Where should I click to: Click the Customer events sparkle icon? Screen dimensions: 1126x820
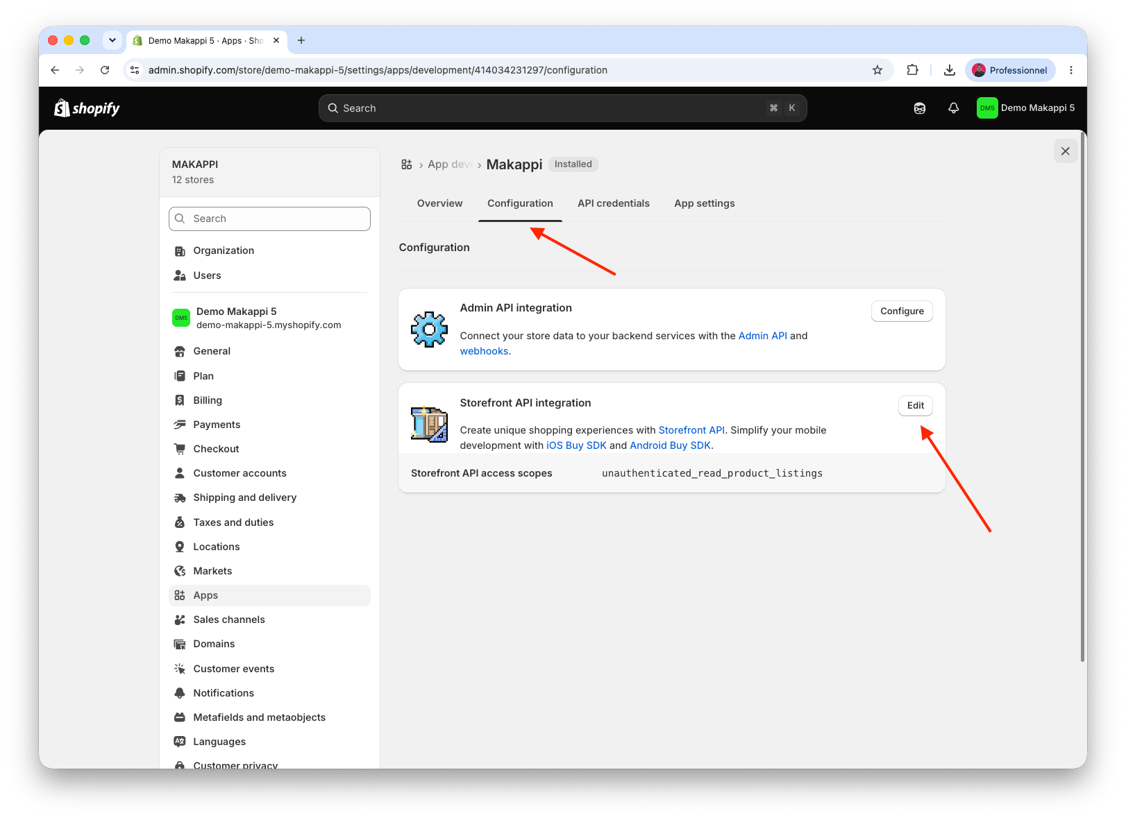pyautogui.click(x=180, y=669)
